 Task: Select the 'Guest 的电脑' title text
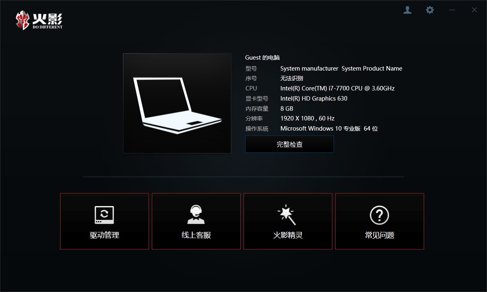point(262,58)
